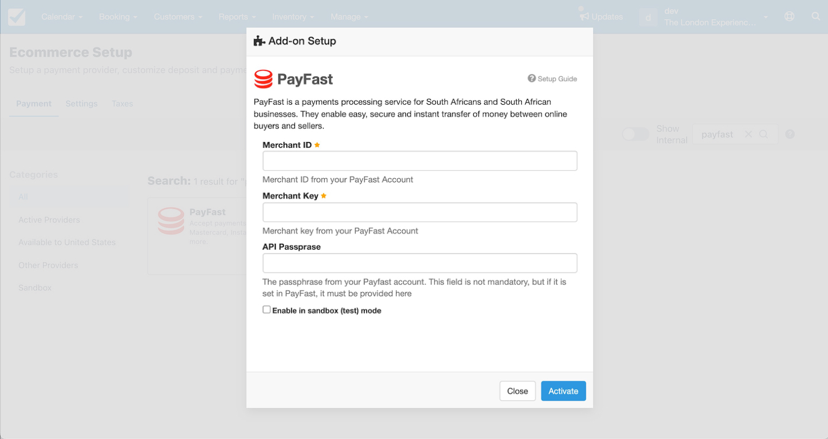The width and height of the screenshot is (828, 439).
Task: Select Available to United States category
Action: point(67,242)
